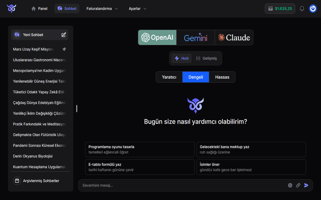Select the Yaratıcı mode
Image resolution: width=321 pixels, height=200 pixels.
click(169, 77)
